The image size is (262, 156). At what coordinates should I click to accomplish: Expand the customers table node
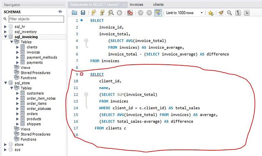tap(17, 93)
